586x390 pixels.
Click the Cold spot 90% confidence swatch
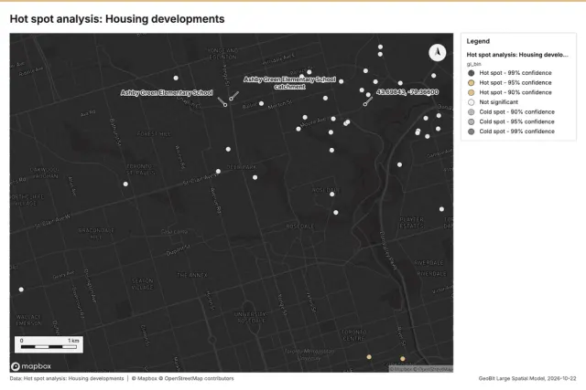click(x=471, y=111)
